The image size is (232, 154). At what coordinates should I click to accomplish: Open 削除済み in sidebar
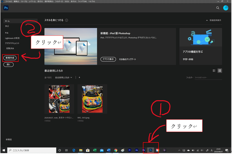click(10, 48)
